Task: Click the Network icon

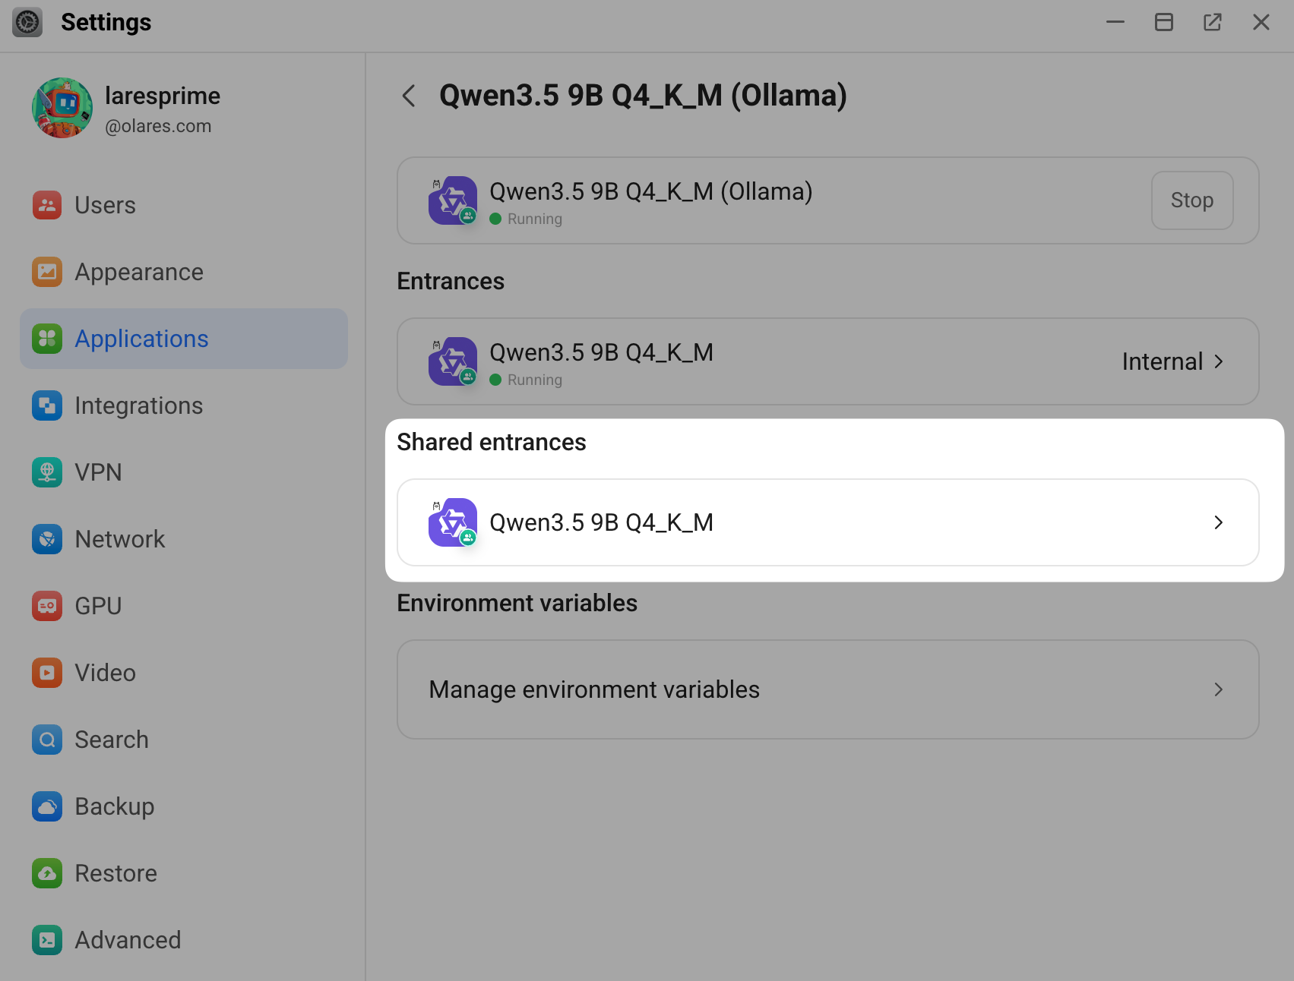Action: pyautogui.click(x=47, y=539)
